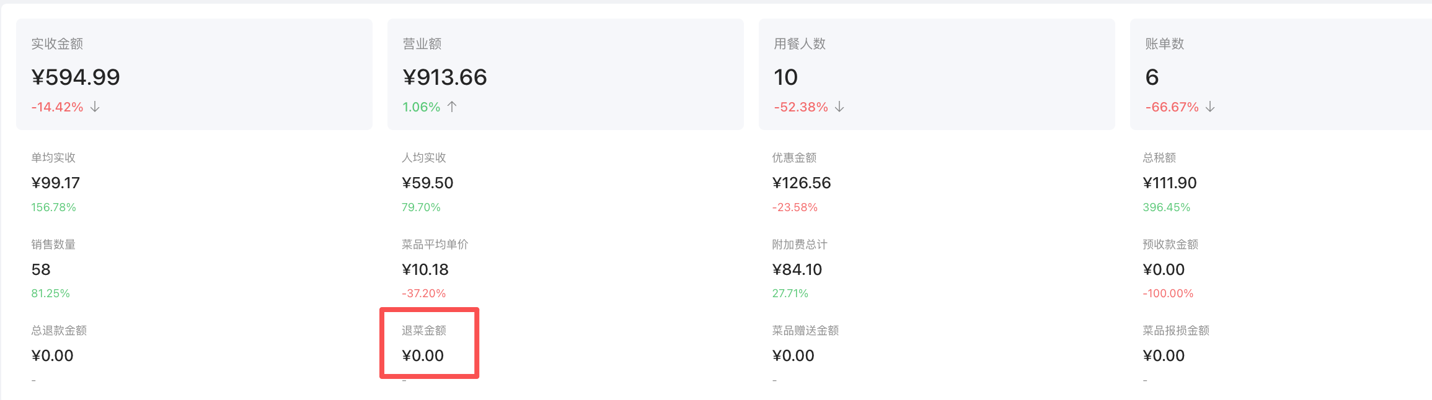Viewport: 1432px width, 400px height.
Task: Click the up arrow beside 1.06%
Action: 452,107
